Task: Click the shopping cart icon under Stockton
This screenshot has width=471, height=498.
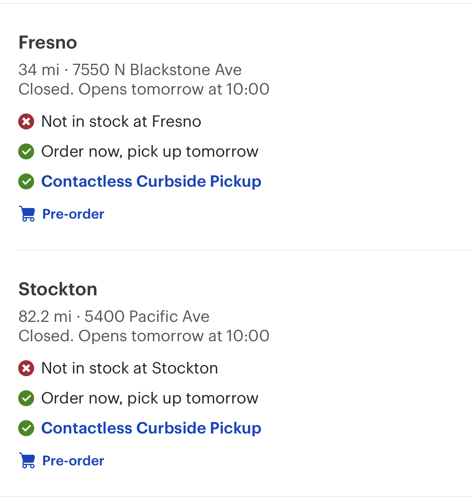Action: point(27,461)
